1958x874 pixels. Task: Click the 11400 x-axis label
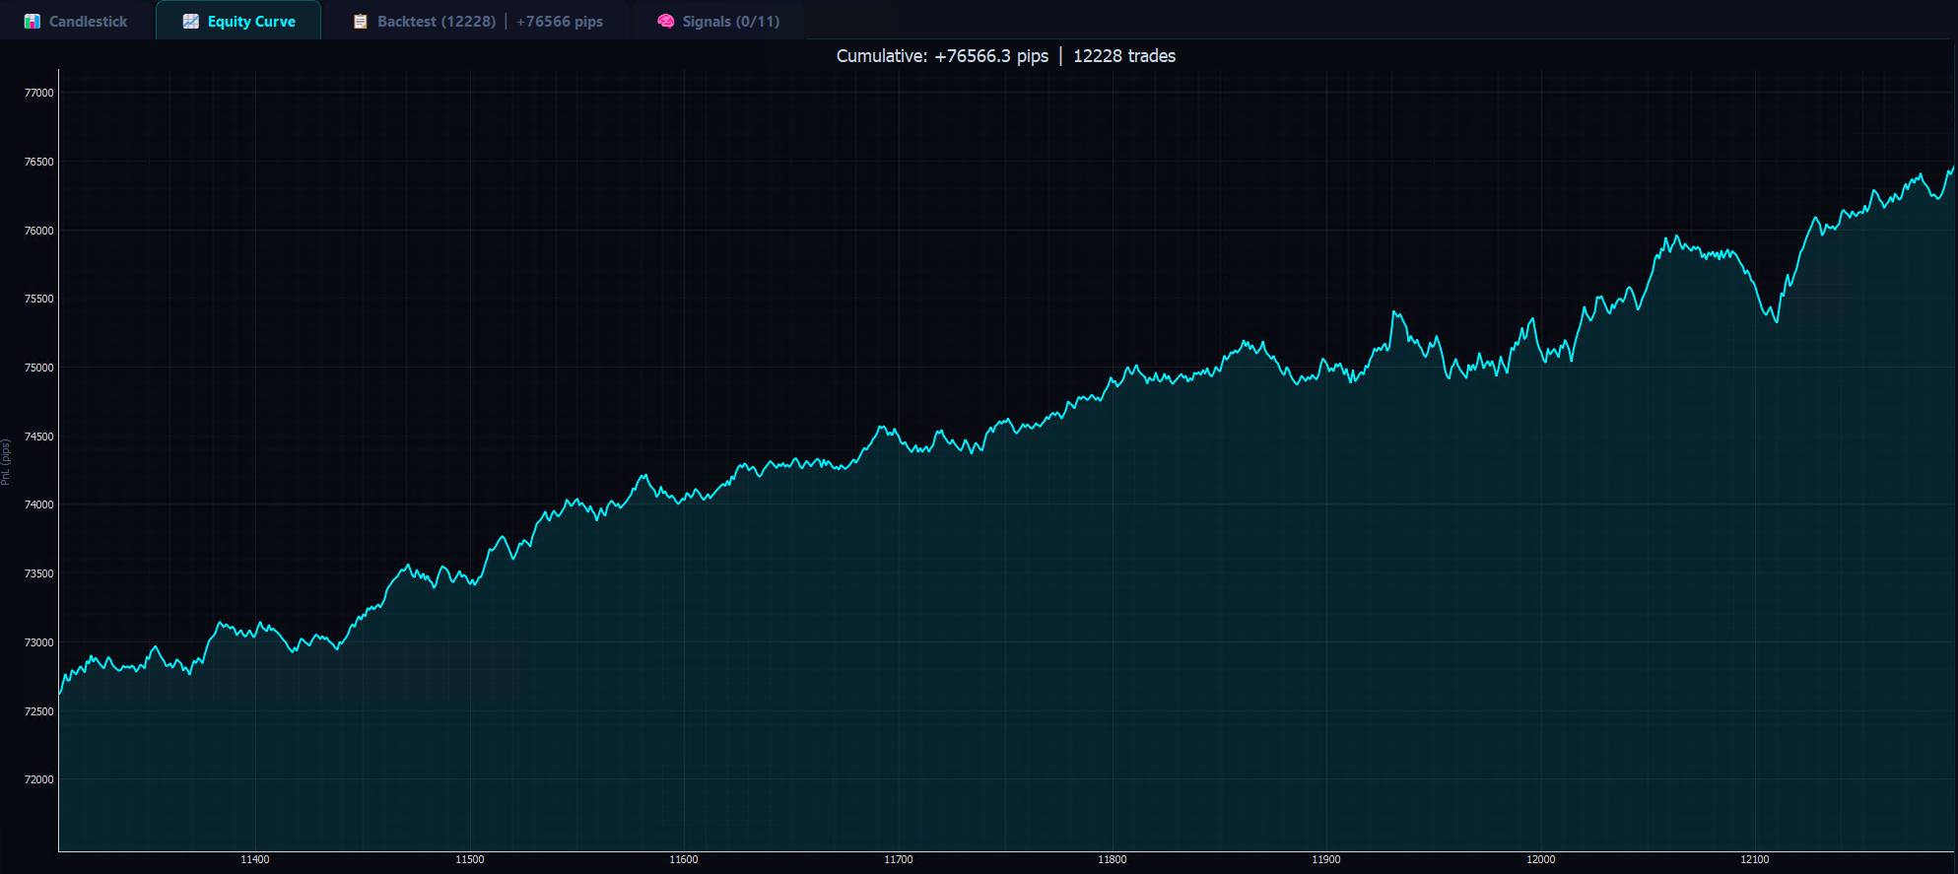(x=255, y=859)
